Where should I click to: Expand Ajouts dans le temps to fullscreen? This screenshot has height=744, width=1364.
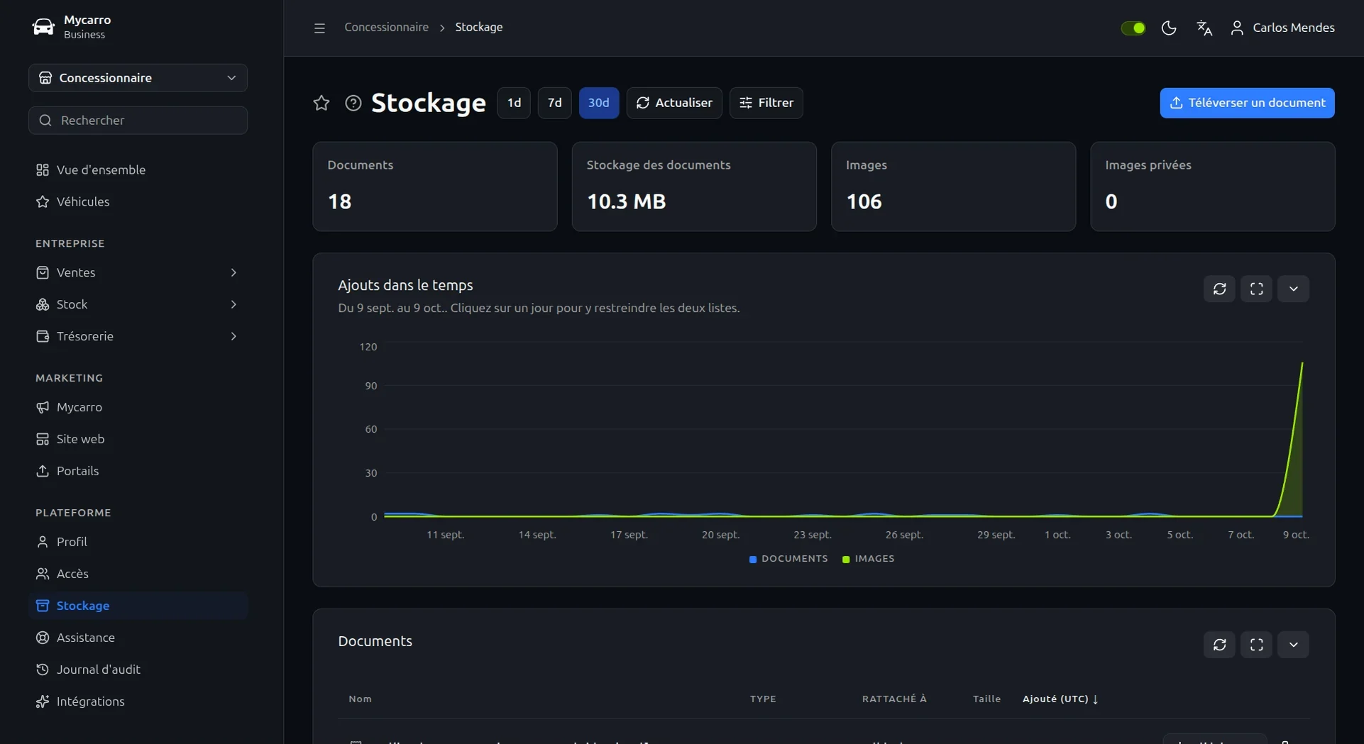1256,289
